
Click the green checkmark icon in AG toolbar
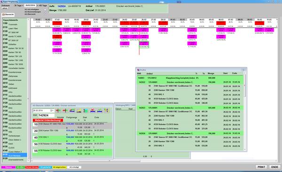point(100,111)
